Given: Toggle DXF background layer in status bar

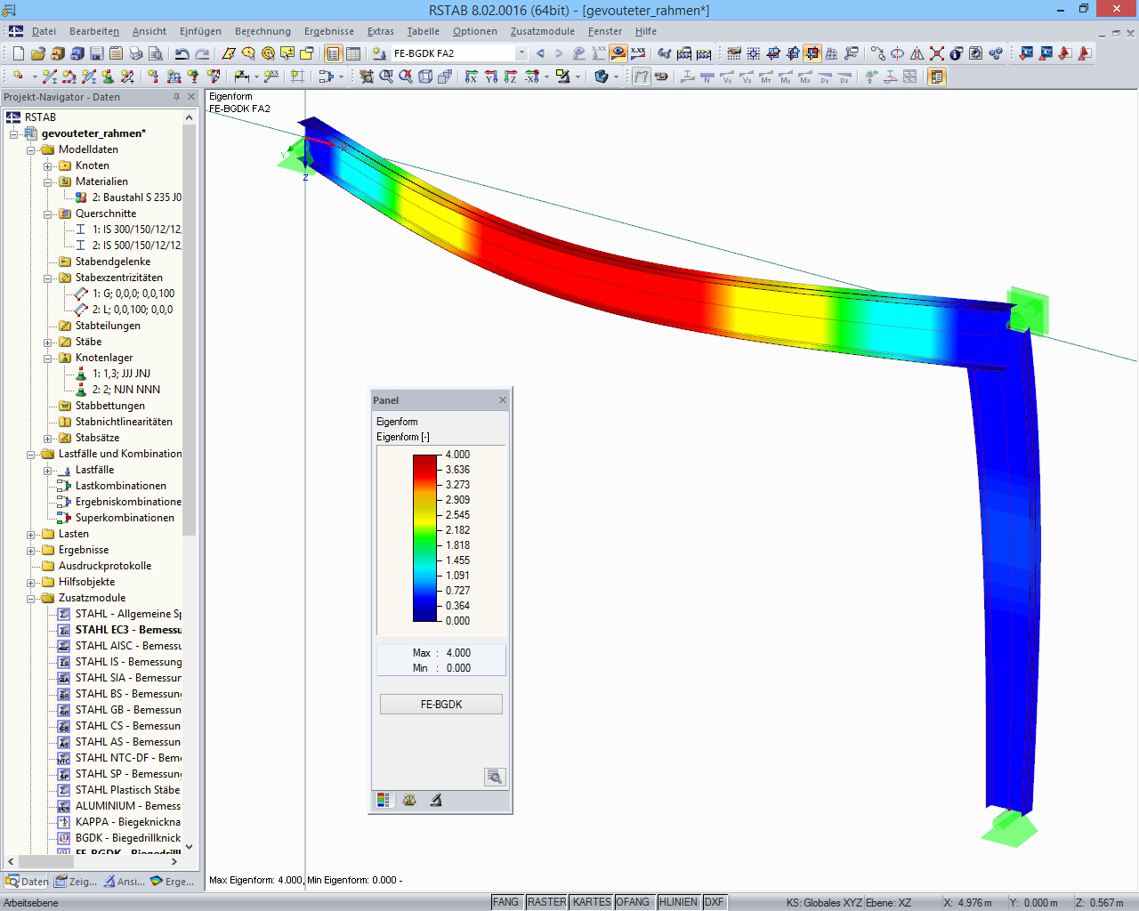Looking at the screenshot, I should [714, 902].
